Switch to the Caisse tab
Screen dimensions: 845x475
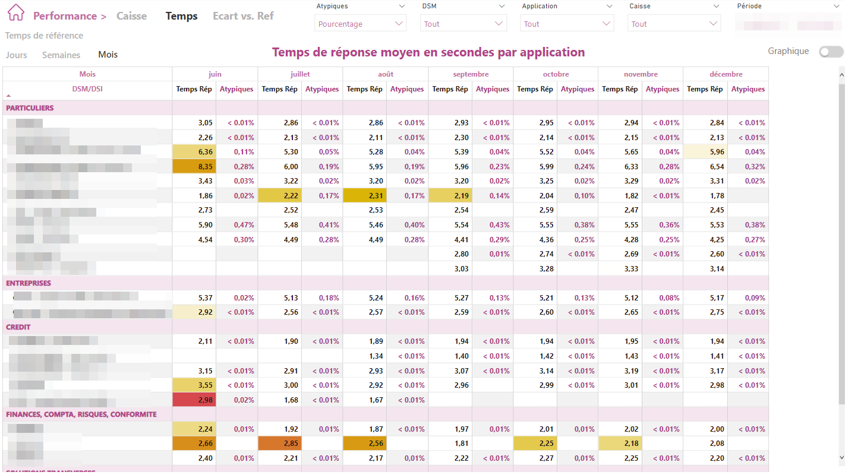(x=131, y=16)
